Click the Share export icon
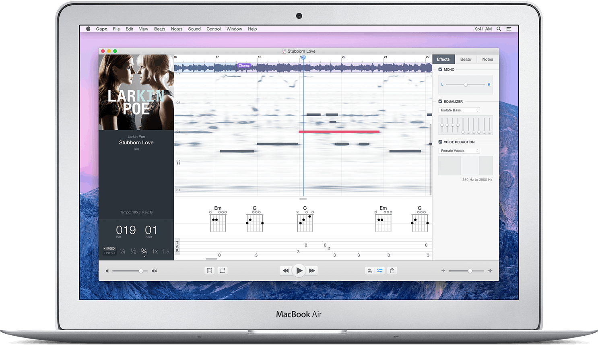Screen dimensions: 598x345 (x=392, y=271)
